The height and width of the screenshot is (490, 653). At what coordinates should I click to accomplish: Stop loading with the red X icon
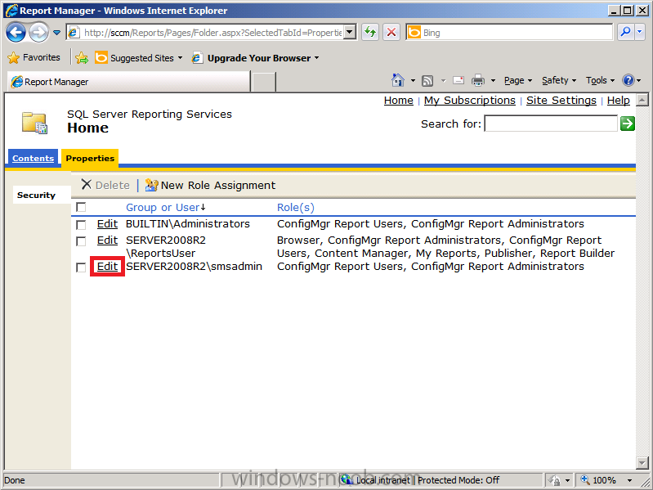(391, 32)
